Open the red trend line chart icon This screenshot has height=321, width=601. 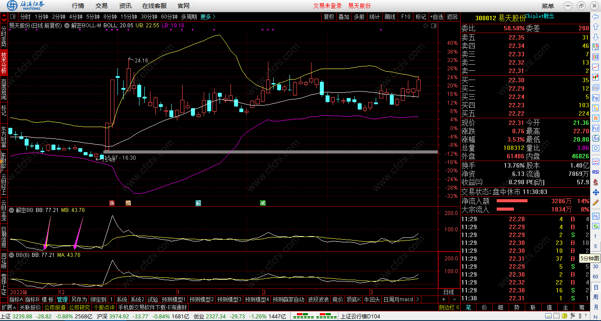pyautogui.click(x=595, y=67)
